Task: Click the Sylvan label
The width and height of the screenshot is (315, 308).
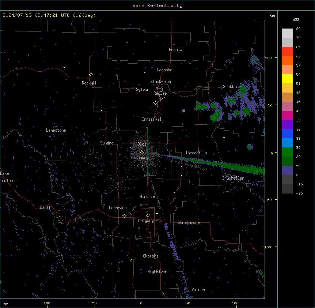Action: (143, 90)
